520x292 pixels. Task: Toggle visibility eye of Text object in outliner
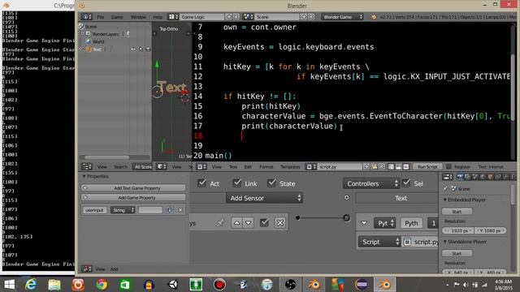click(133, 49)
